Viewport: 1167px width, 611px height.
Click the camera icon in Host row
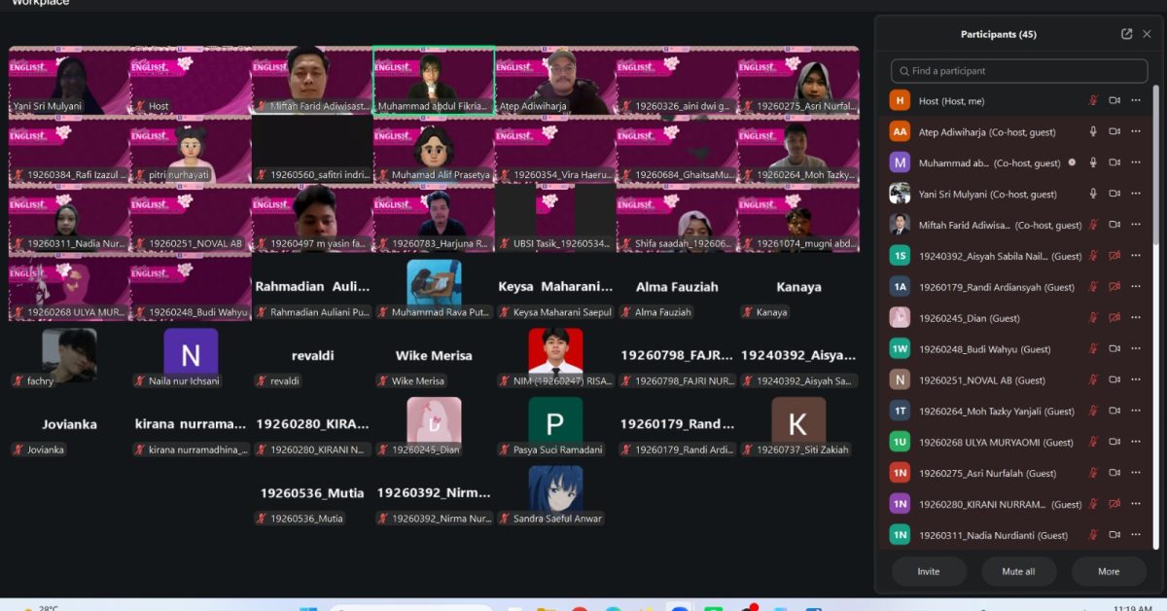(1114, 101)
